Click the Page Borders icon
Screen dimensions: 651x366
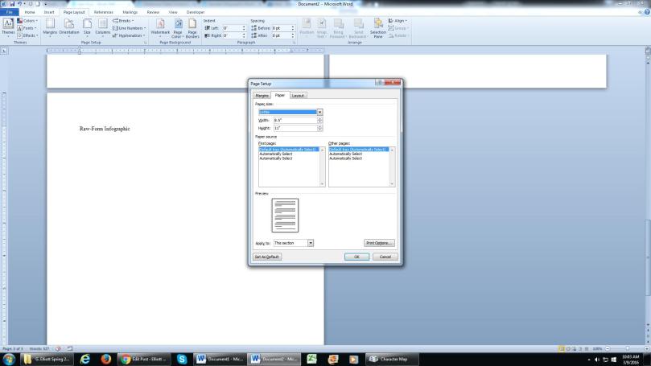(192, 27)
